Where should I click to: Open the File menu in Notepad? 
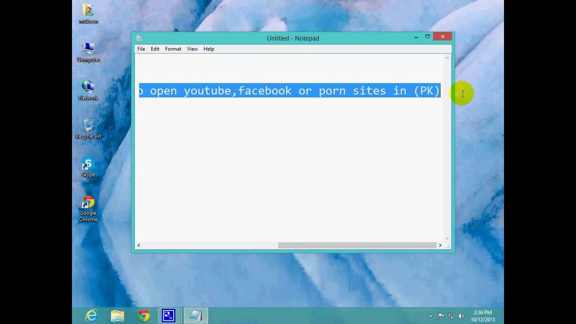pos(141,49)
